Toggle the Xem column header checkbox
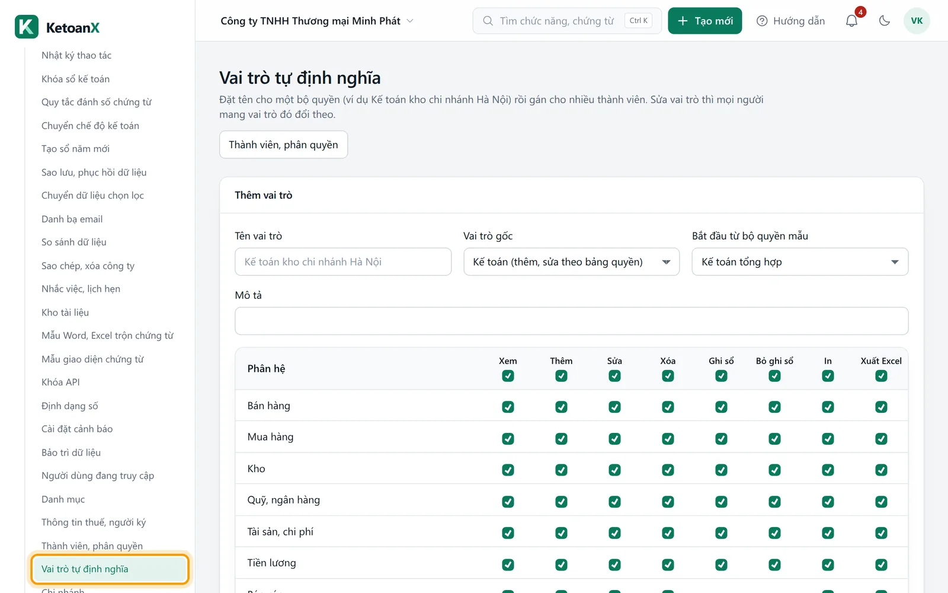The height and width of the screenshot is (593, 948). [x=508, y=376]
